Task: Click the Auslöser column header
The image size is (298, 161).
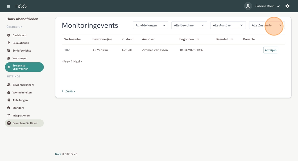Action: (148, 39)
